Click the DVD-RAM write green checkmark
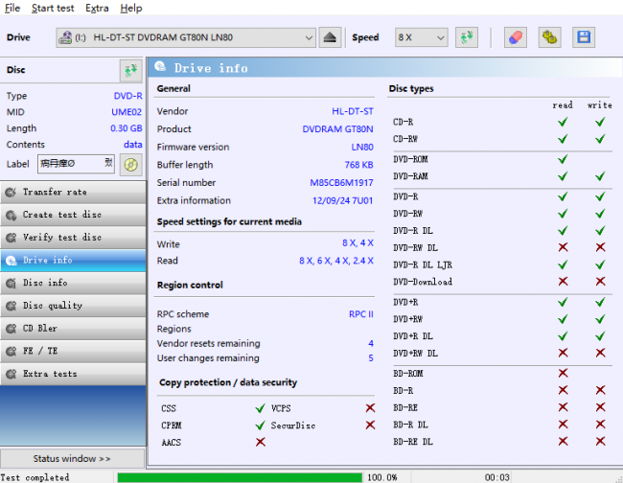This screenshot has width=623, height=483. 600,176
